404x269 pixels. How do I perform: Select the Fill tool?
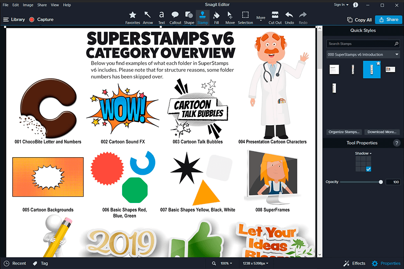click(216, 18)
